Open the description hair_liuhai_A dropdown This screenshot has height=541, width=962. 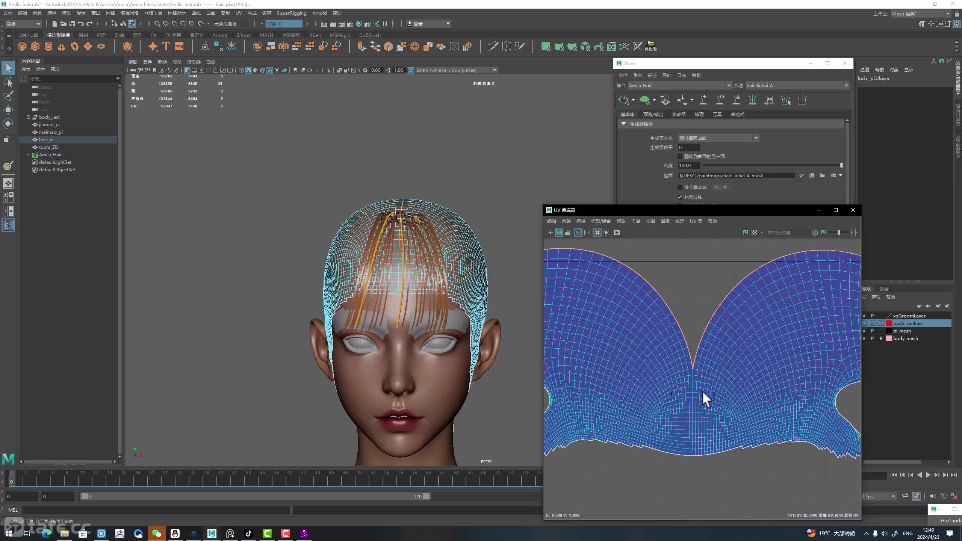pos(797,86)
